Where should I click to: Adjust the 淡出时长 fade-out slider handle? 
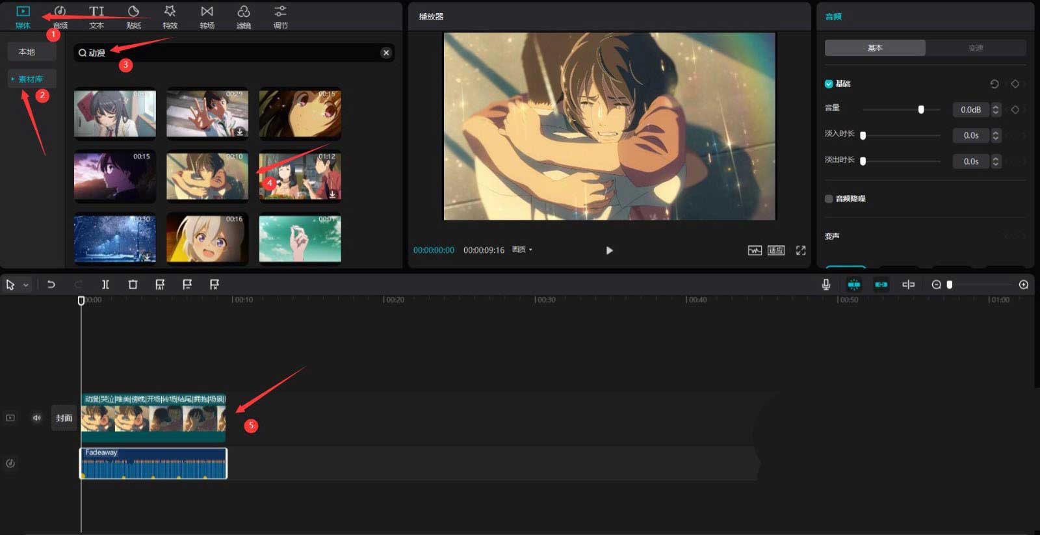tap(863, 161)
